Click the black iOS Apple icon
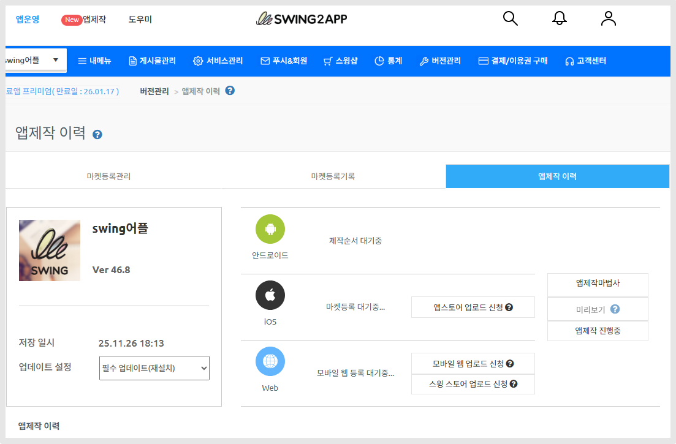 pyautogui.click(x=270, y=295)
